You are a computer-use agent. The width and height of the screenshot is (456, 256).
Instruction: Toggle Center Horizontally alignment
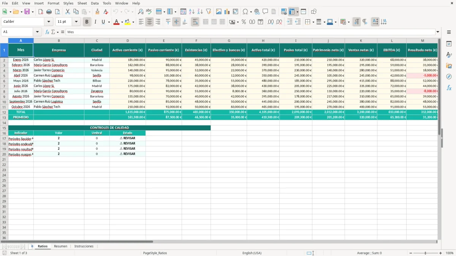click(149, 22)
